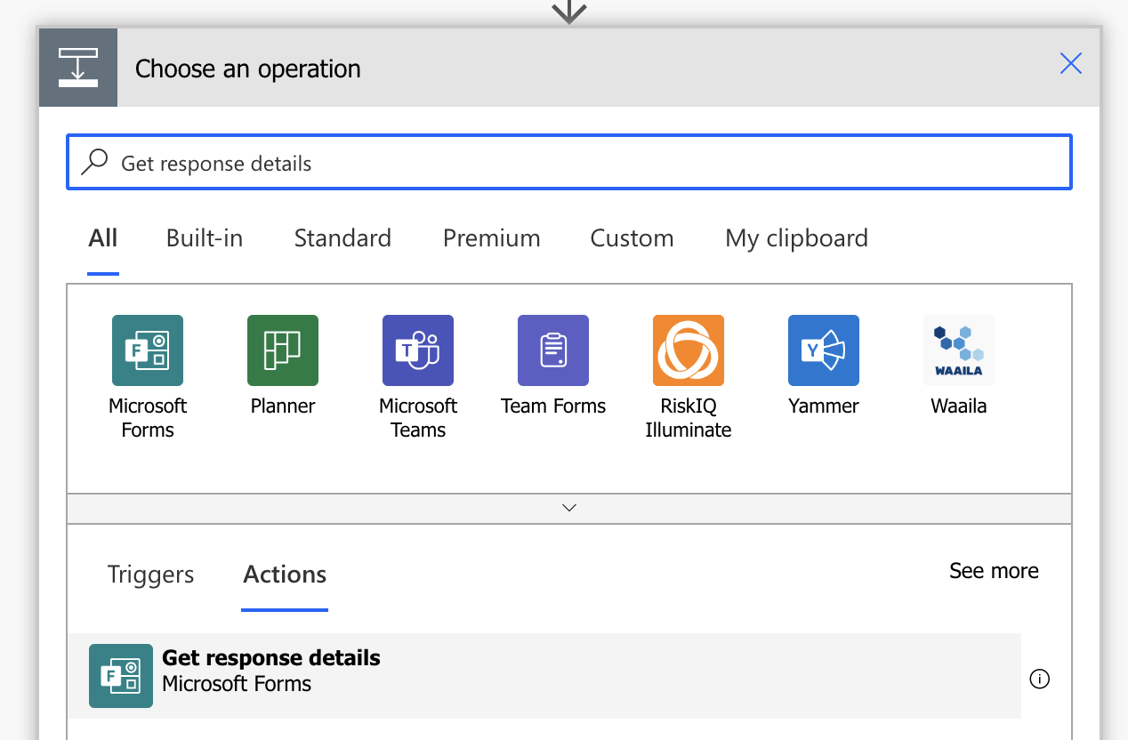Switch to the Standard tab
Screen dimensions: 1128x740
(342, 238)
